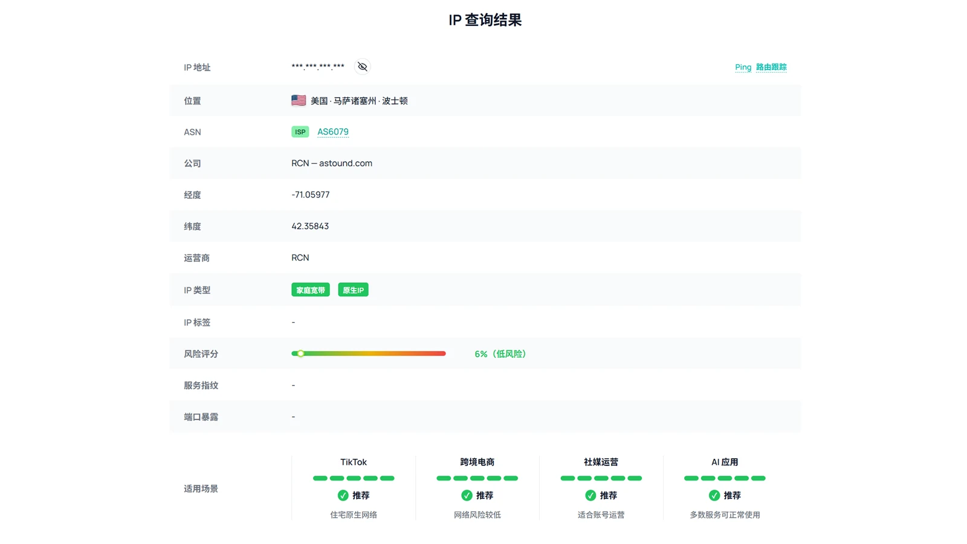Image resolution: width=967 pixels, height=544 pixels.
Task: Click company text RCN — astound.com
Action: (x=332, y=163)
